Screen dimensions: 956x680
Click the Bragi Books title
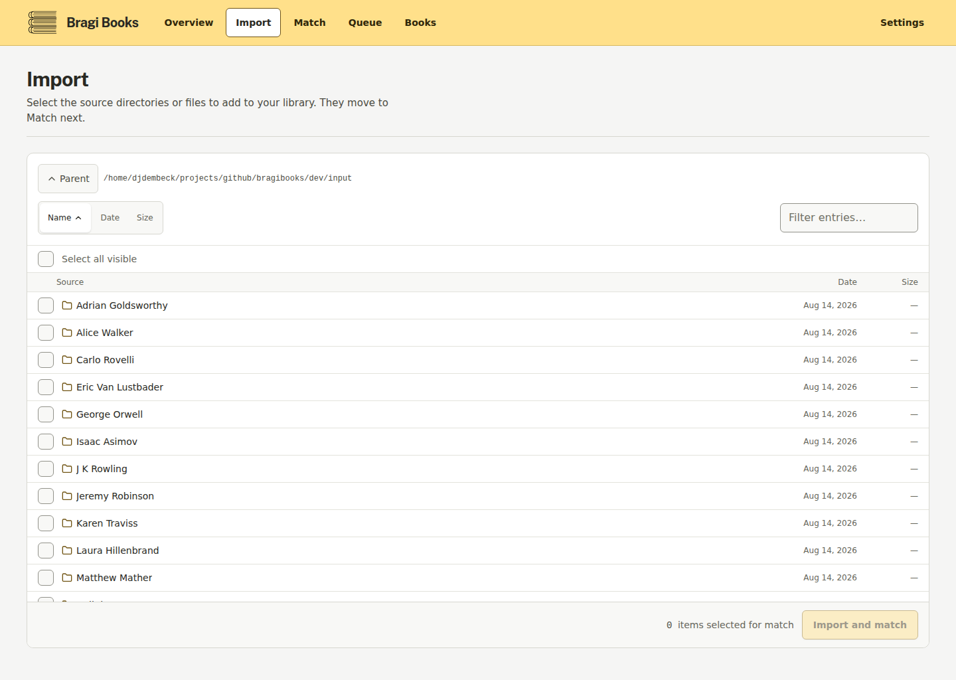tap(102, 23)
